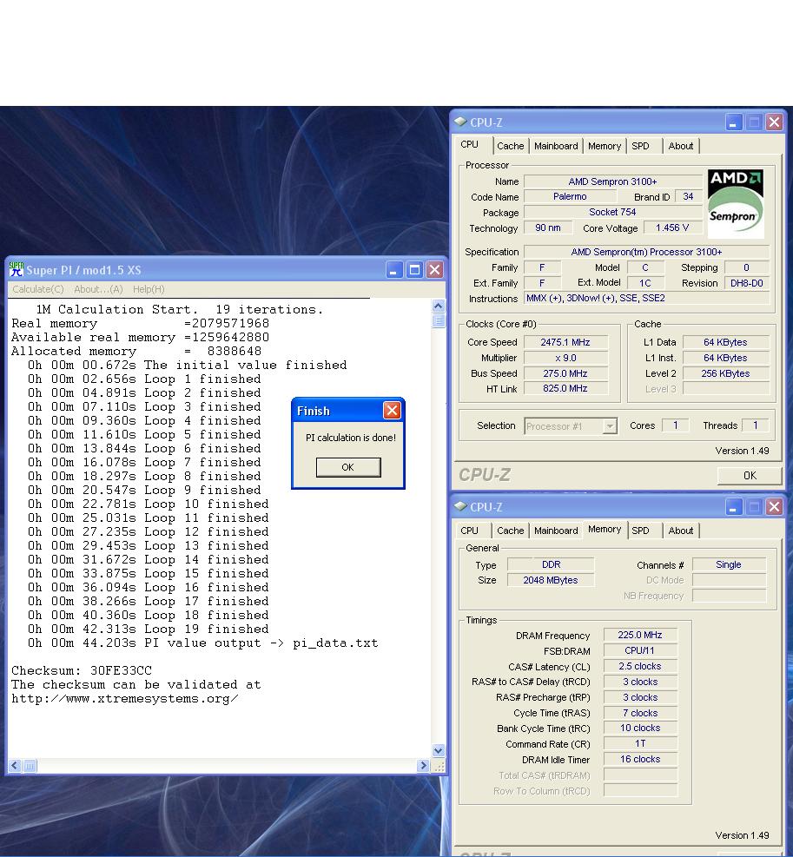Screen dimensions: 793x857
Task: Open the Help(H) menu
Action: click(x=149, y=289)
